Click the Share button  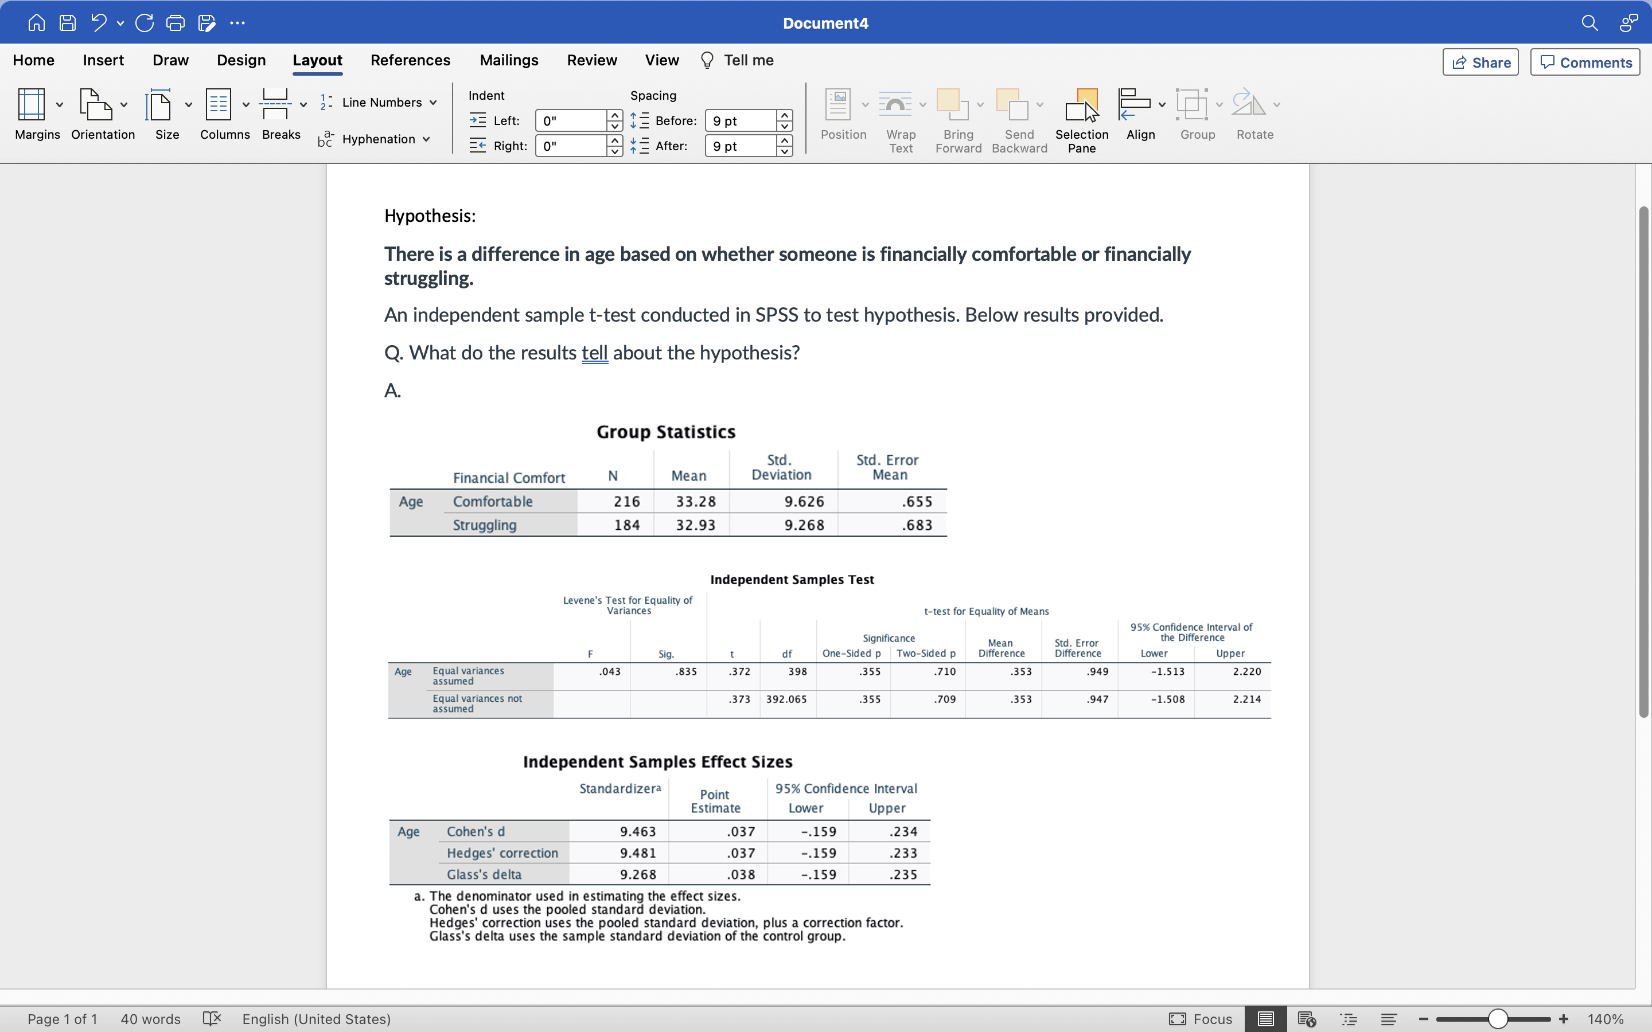[1480, 61]
